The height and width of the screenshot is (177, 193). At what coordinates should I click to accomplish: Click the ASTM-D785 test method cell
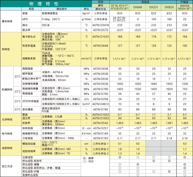point(100,109)
